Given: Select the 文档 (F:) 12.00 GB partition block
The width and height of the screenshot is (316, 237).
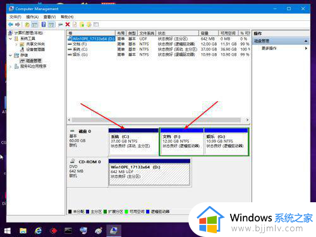Looking at the screenshot, I should pos(182,142).
